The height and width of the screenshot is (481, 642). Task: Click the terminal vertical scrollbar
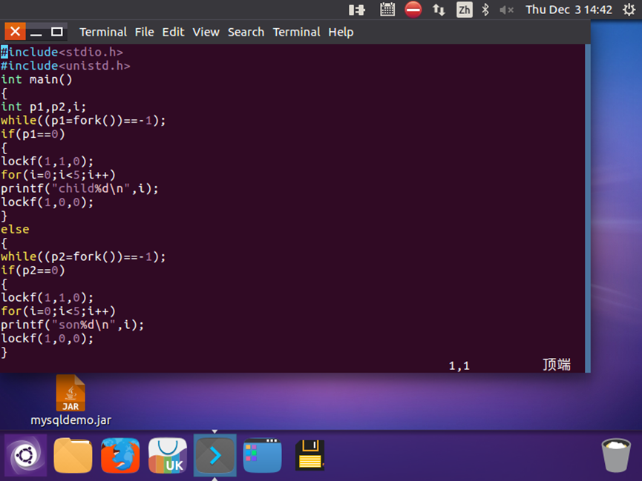coord(588,208)
